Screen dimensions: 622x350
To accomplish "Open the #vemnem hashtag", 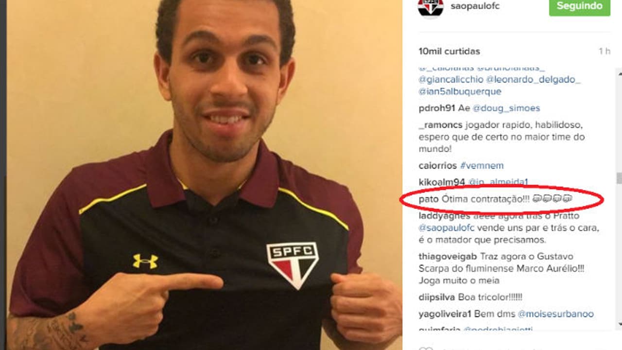I will (482, 166).
